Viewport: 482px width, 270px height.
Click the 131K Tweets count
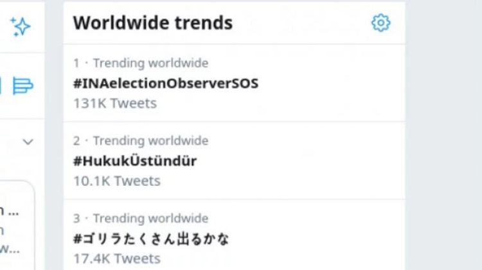coord(114,103)
